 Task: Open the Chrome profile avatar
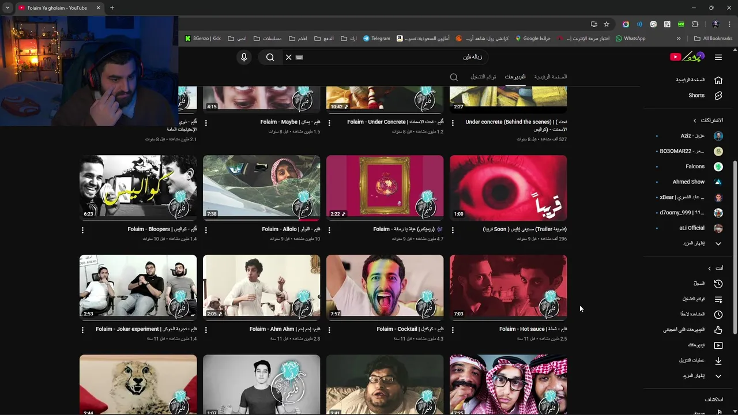pos(716,24)
